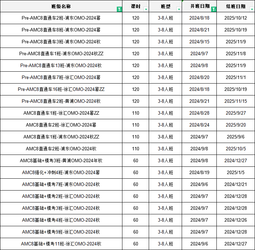Open the 班型 column filter dropdown

coord(179,9)
